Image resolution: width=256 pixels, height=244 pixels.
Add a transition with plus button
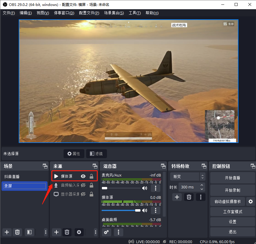pos(177,197)
